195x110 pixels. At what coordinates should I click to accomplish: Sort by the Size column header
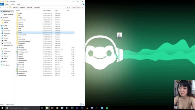click(x=68, y=10)
